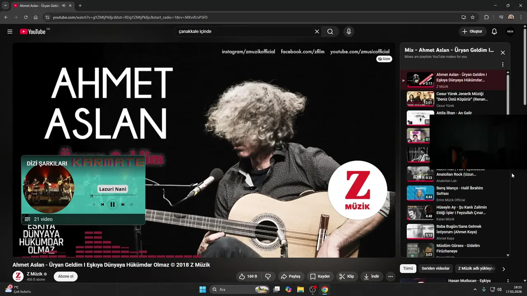
Task: Open Chrome home page button
Action: [x=36, y=17]
